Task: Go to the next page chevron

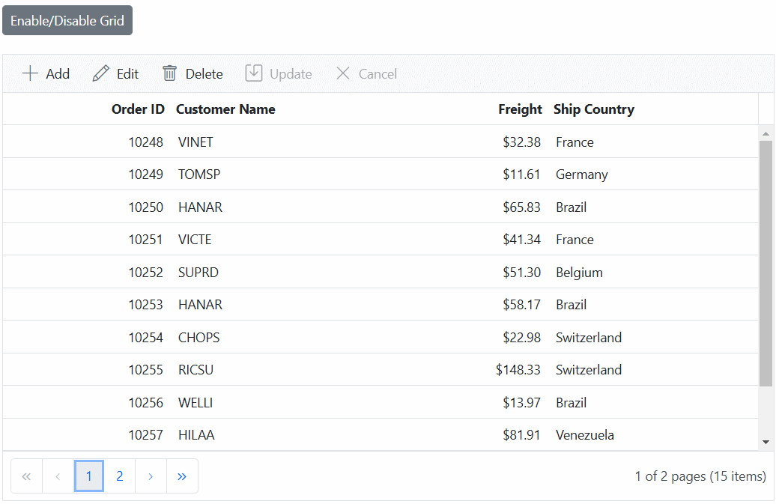Action: pos(151,476)
